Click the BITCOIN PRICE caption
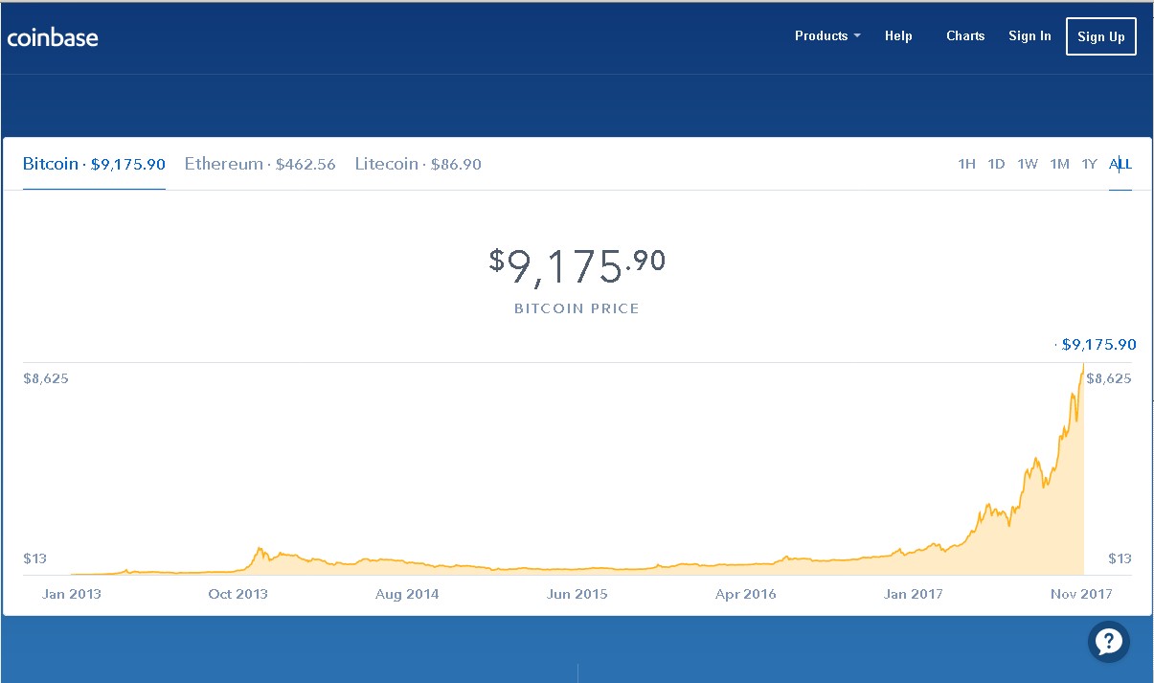The image size is (1154, 683). (x=577, y=308)
